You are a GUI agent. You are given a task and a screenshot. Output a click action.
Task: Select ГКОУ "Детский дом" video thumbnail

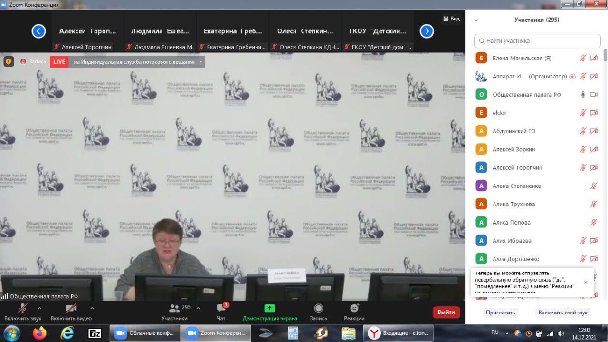point(378,31)
